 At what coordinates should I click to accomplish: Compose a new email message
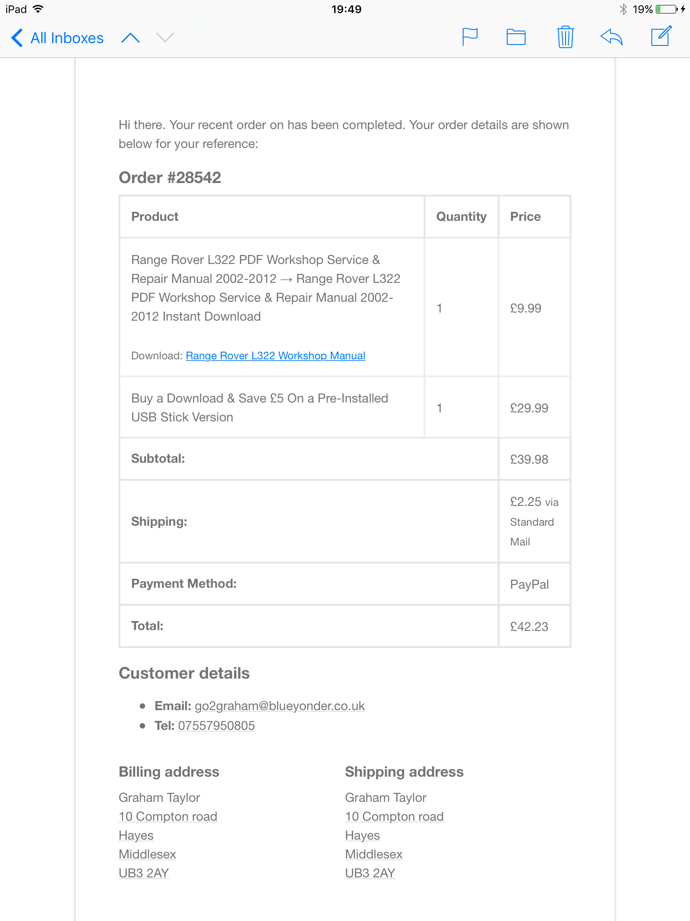click(x=661, y=36)
